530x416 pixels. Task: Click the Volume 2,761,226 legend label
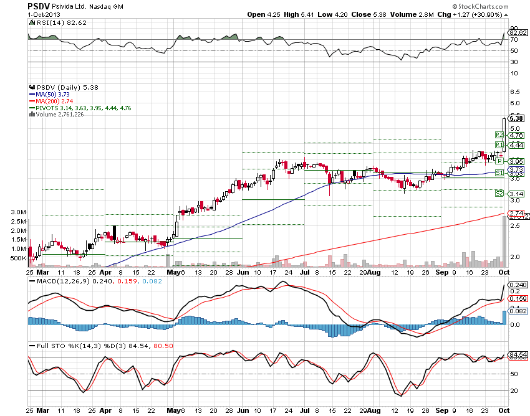pos(60,115)
